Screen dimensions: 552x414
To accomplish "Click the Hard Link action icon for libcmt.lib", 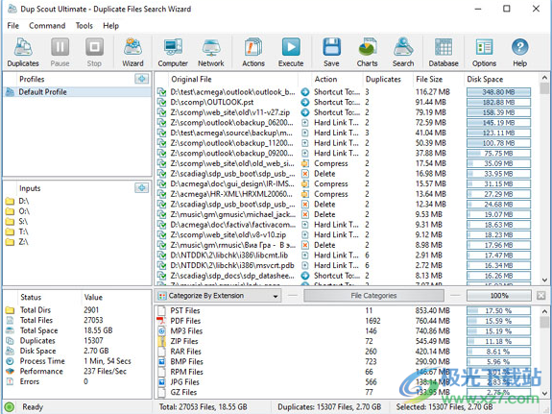I will click(x=305, y=256).
